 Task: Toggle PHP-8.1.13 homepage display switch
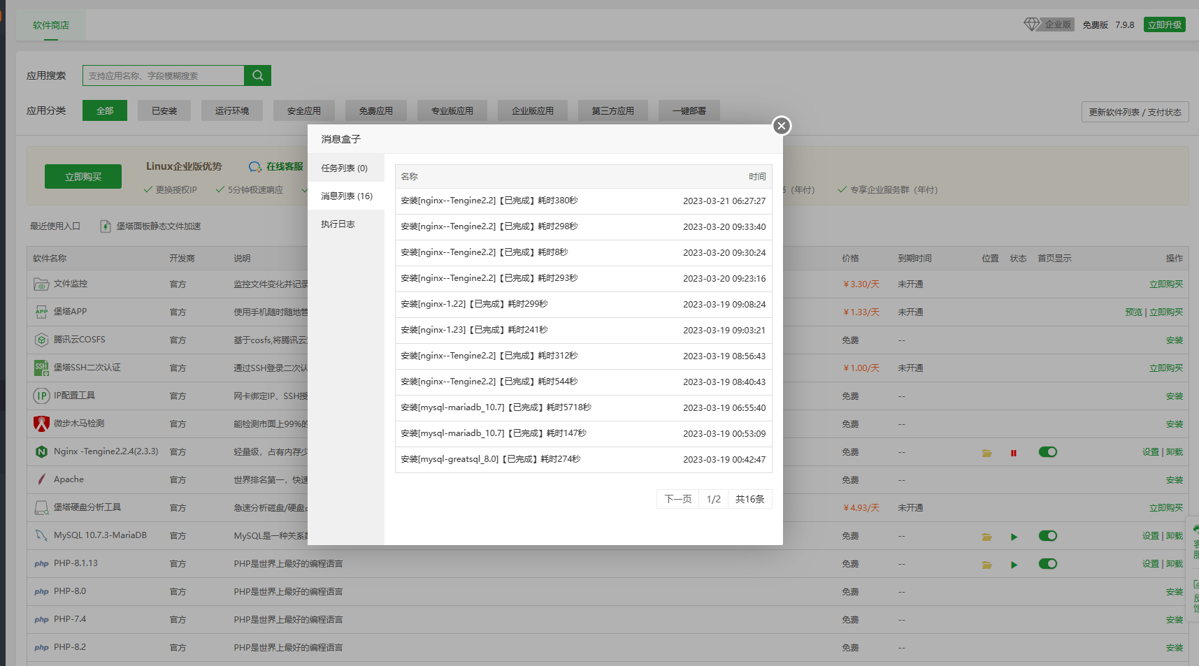coord(1047,564)
